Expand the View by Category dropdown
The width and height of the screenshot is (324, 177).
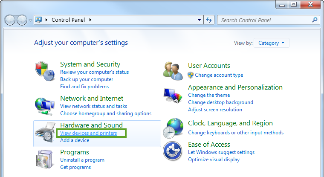[x=271, y=43]
